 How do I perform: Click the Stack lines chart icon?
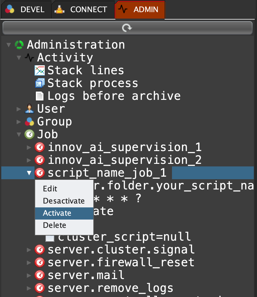pos(40,70)
